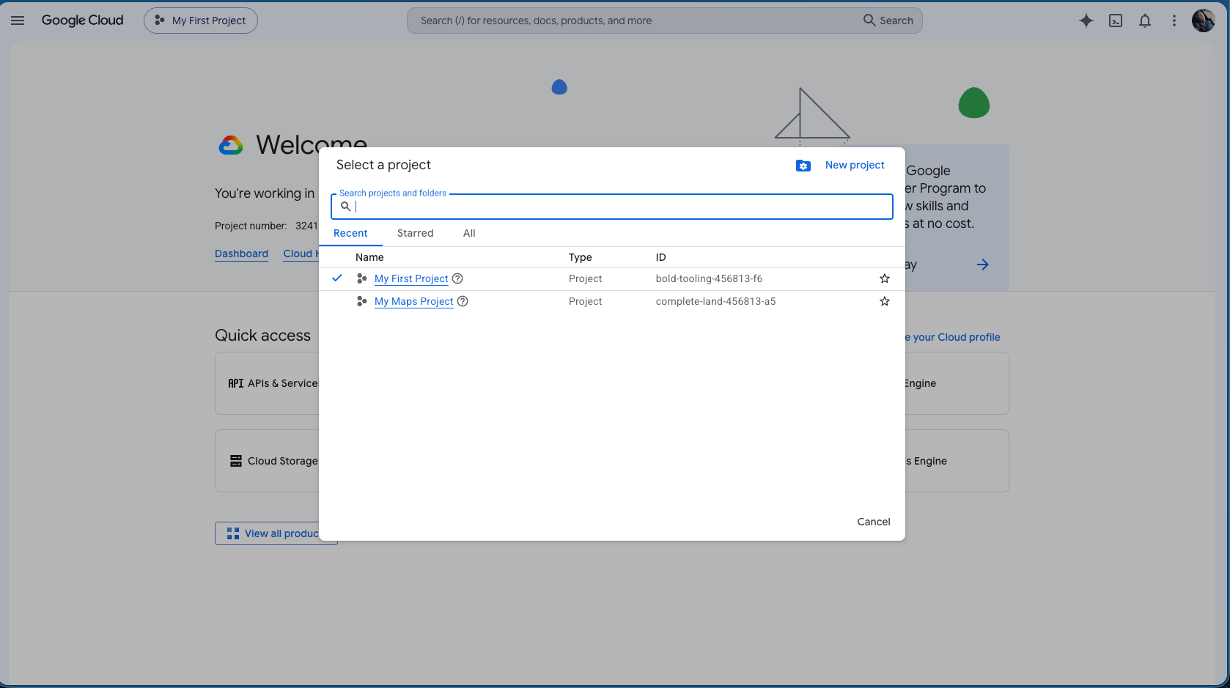Cancel the Select a project dialog
The image size is (1230, 688).
874,522
